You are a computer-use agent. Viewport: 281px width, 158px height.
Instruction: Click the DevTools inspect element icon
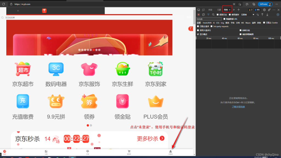click(x=199, y=10)
